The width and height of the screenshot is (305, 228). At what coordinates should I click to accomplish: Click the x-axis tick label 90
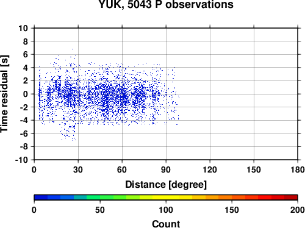click(166, 169)
